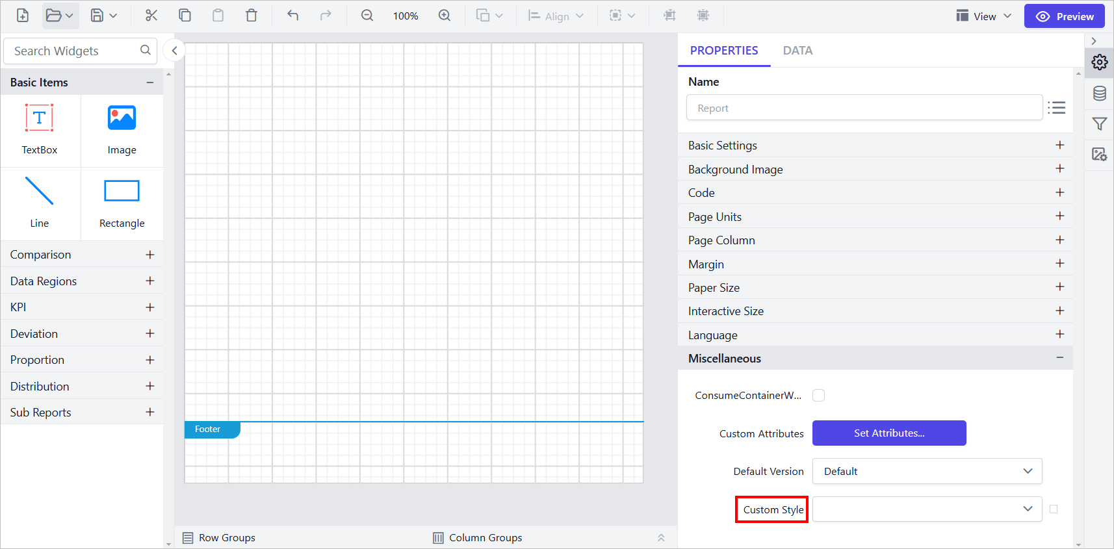This screenshot has width=1114, height=549.
Task: Select the Rectangle widget
Action: tap(122, 203)
